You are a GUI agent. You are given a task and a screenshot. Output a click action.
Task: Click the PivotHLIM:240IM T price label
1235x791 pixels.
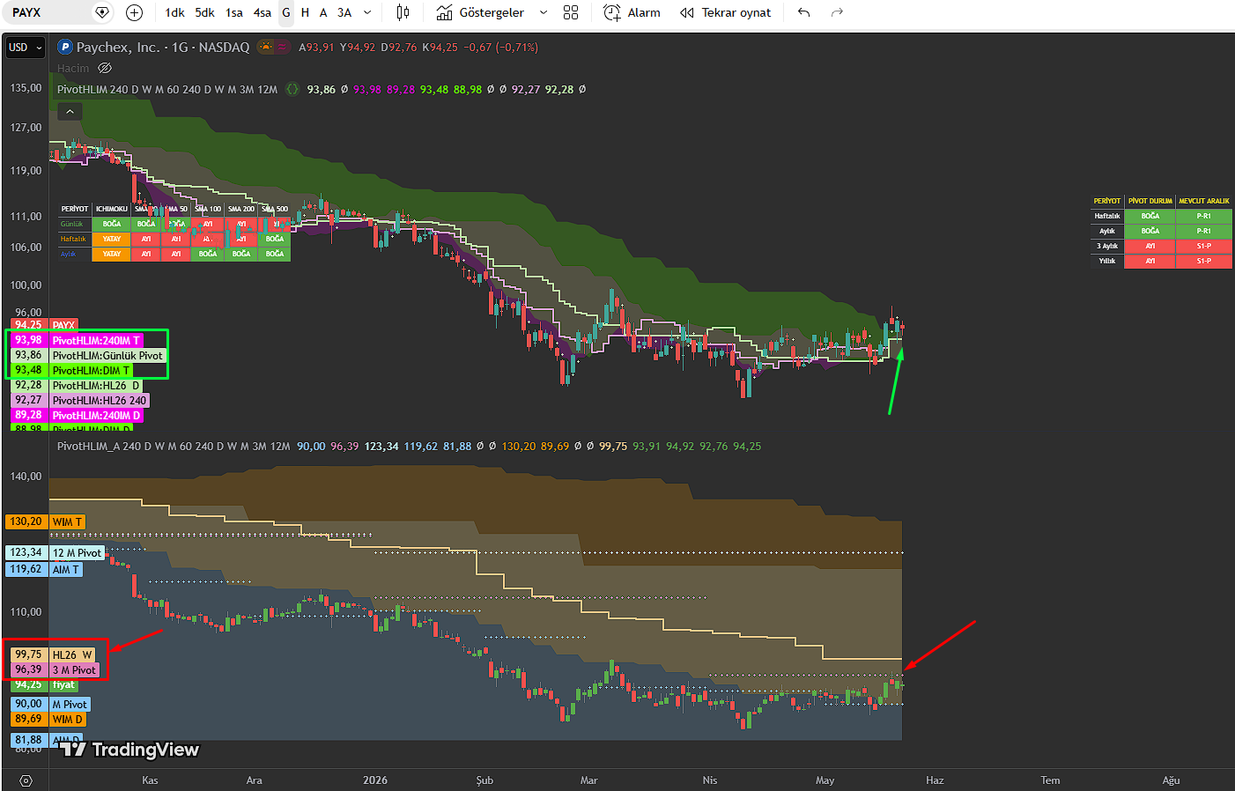click(78, 340)
